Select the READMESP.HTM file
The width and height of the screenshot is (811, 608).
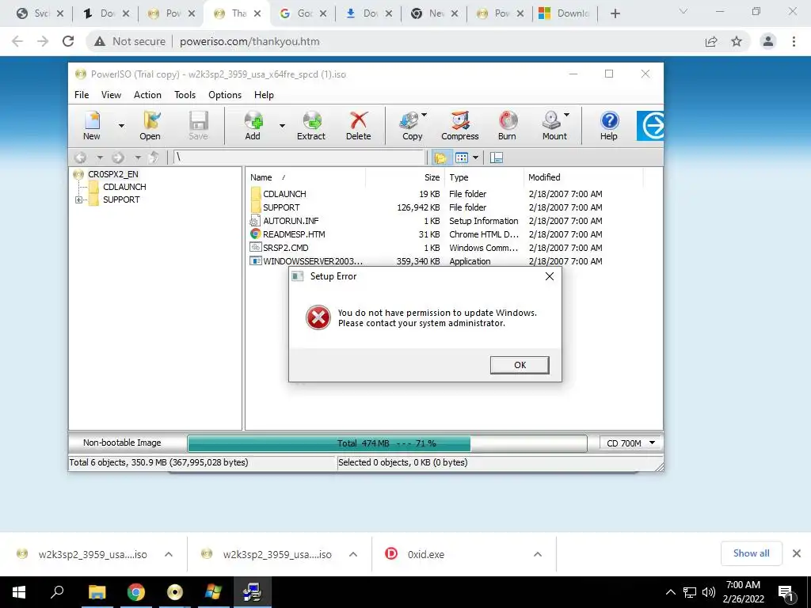coord(294,234)
